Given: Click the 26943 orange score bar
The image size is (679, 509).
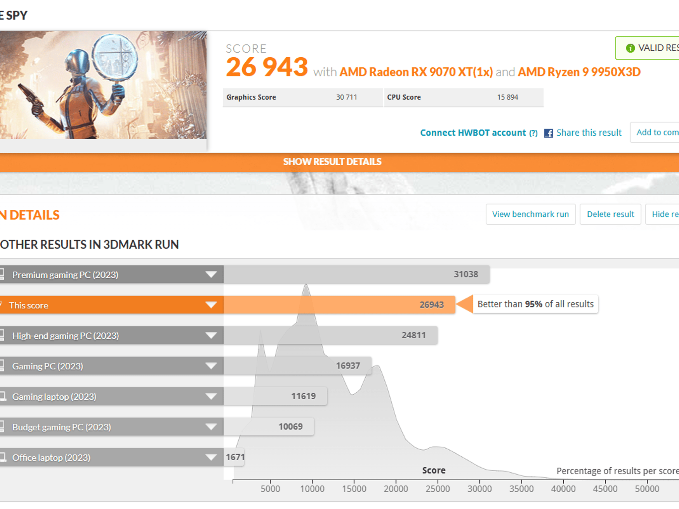Looking at the screenshot, I should (339, 305).
